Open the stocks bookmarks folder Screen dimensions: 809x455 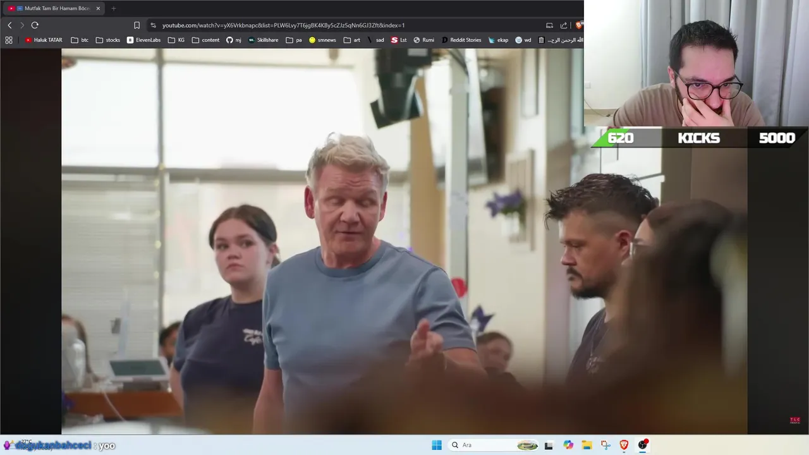[108, 40]
